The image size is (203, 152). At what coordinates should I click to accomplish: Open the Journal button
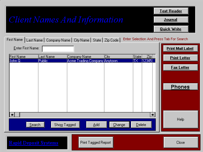[x=171, y=20]
